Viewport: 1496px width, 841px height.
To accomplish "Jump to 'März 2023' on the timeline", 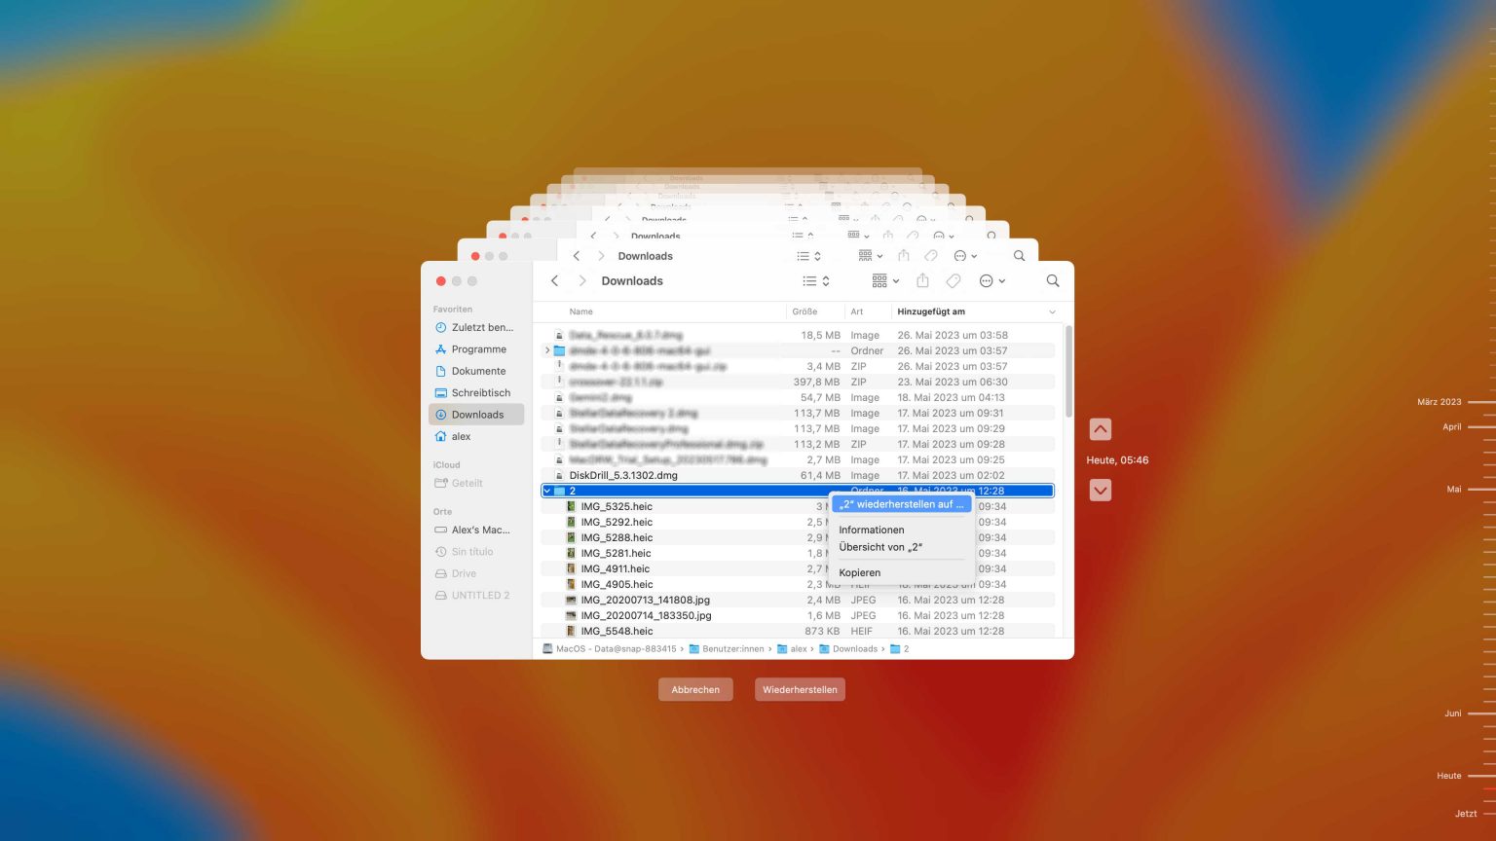I will 1440,402.
